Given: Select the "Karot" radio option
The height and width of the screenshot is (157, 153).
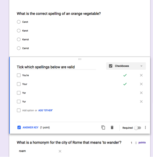Looking at the screenshot, I should 19,31.
